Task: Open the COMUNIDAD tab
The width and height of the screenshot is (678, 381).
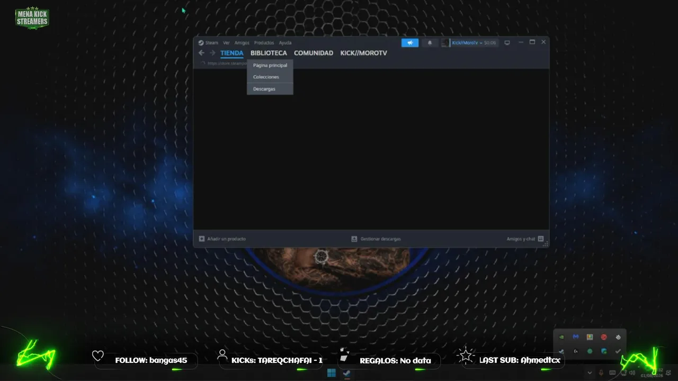Action: 314,53
